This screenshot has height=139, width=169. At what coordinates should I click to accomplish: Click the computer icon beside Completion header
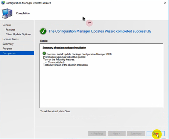(x=7, y=13)
